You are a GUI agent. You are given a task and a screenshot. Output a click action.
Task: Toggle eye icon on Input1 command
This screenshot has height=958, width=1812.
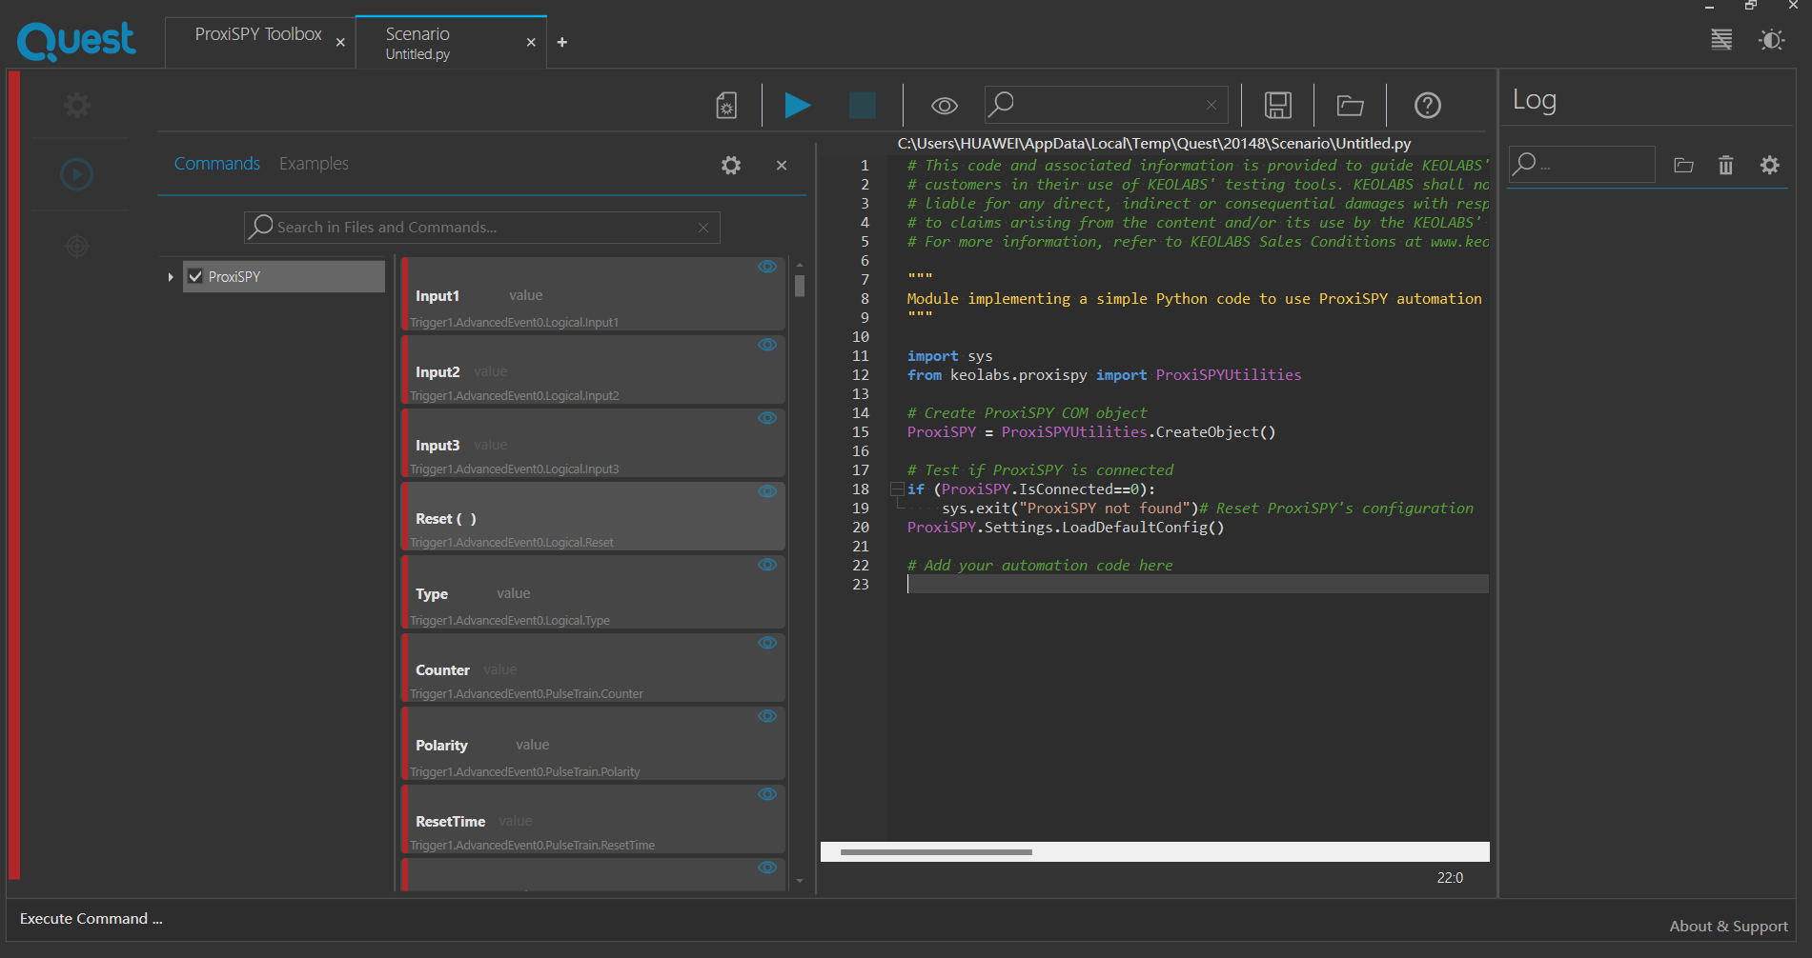click(x=766, y=267)
